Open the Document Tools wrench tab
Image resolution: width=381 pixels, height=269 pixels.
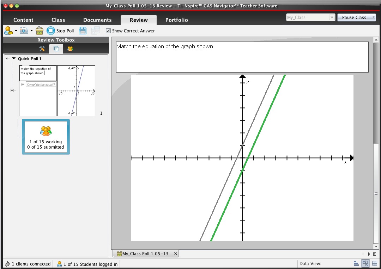point(42,49)
